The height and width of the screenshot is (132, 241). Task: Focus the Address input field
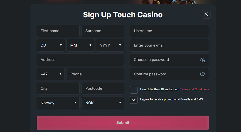click(80, 60)
